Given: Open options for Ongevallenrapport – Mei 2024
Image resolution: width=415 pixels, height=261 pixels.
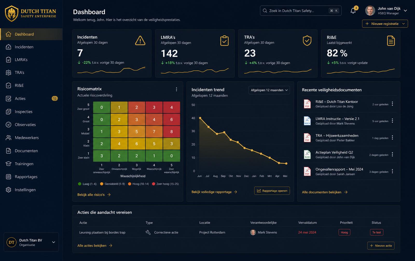Looking at the screenshot, I should pos(392,171).
